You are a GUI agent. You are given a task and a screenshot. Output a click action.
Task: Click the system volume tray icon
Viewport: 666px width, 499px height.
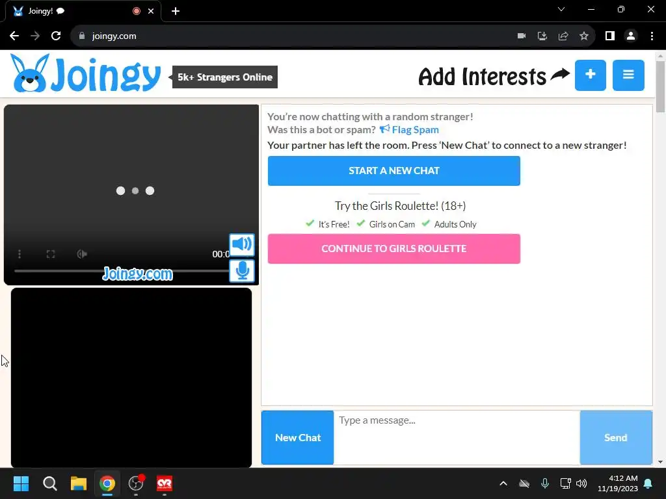(581, 483)
